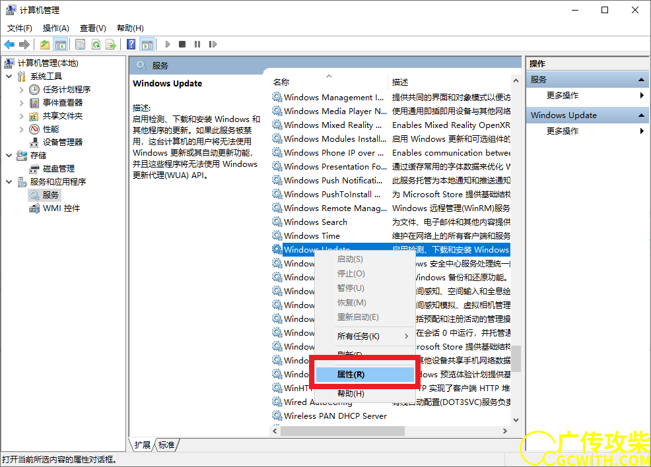The image size is (651, 467).
Task: Collapse the 系统工具 tree node
Action: click(x=9, y=77)
